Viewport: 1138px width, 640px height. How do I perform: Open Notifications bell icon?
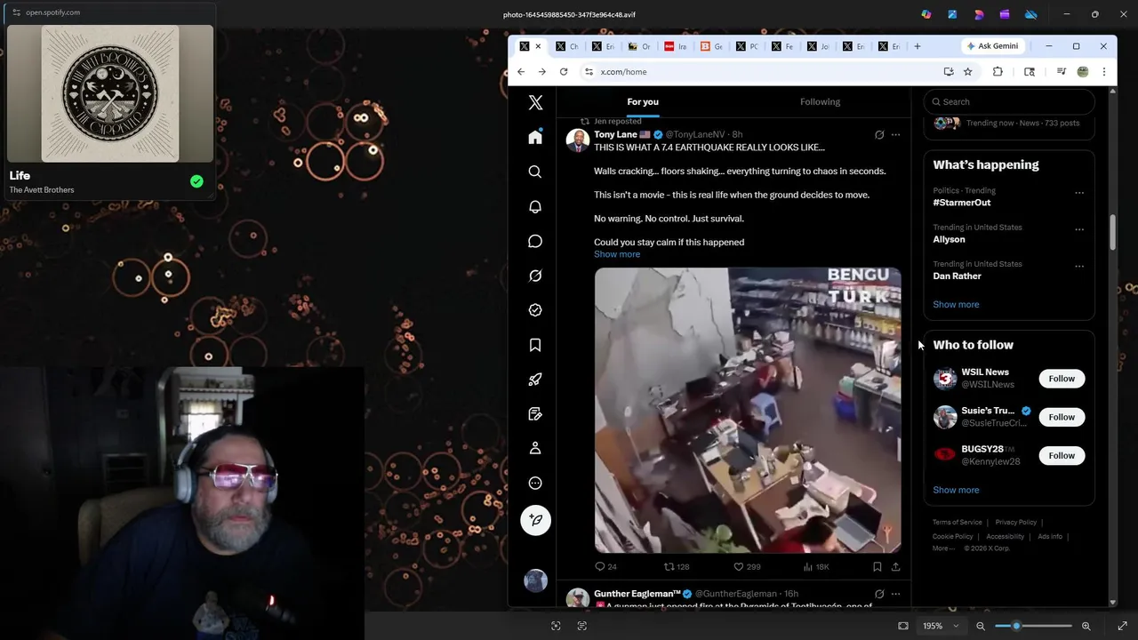[535, 206]
